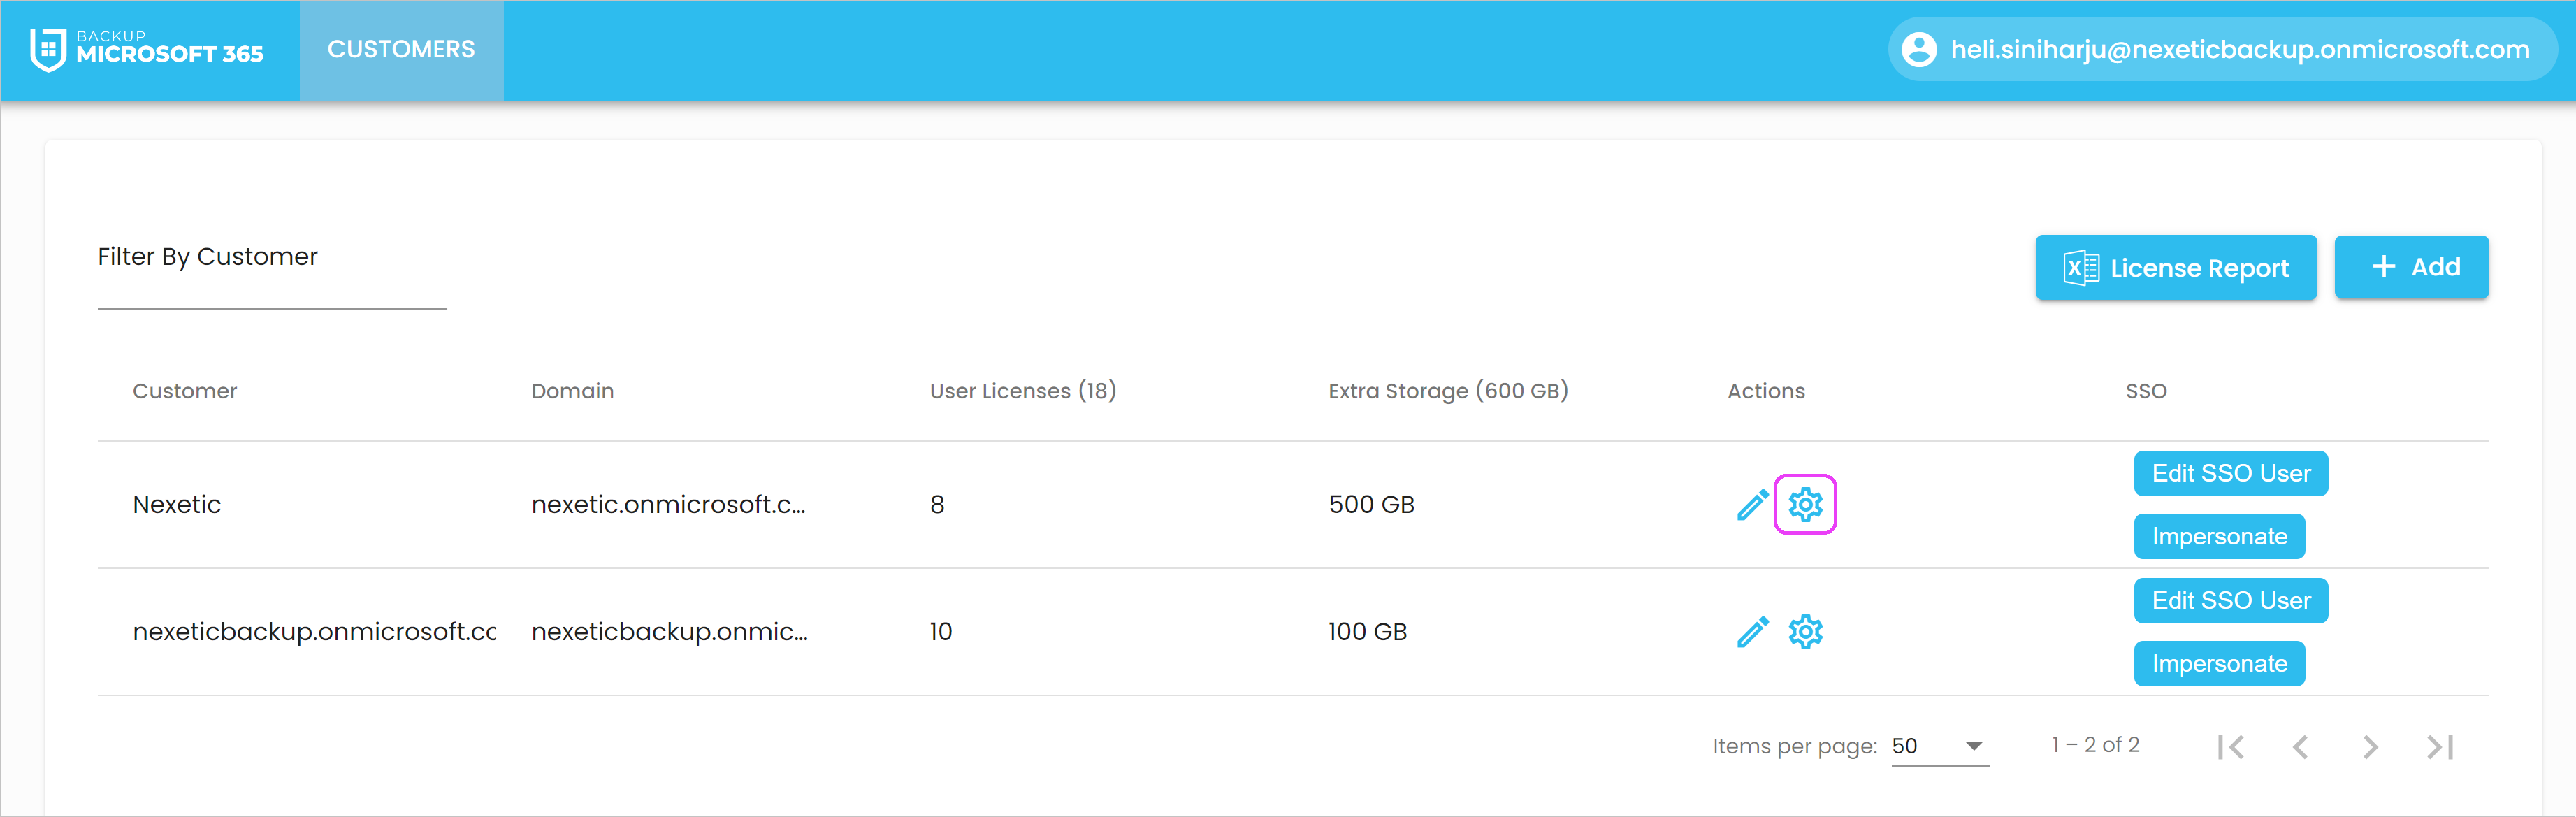This screenshot has height=817, width=2576.
Task: Impersonate the nexeticbackup customer
Action: click(x=2219, y=664)
